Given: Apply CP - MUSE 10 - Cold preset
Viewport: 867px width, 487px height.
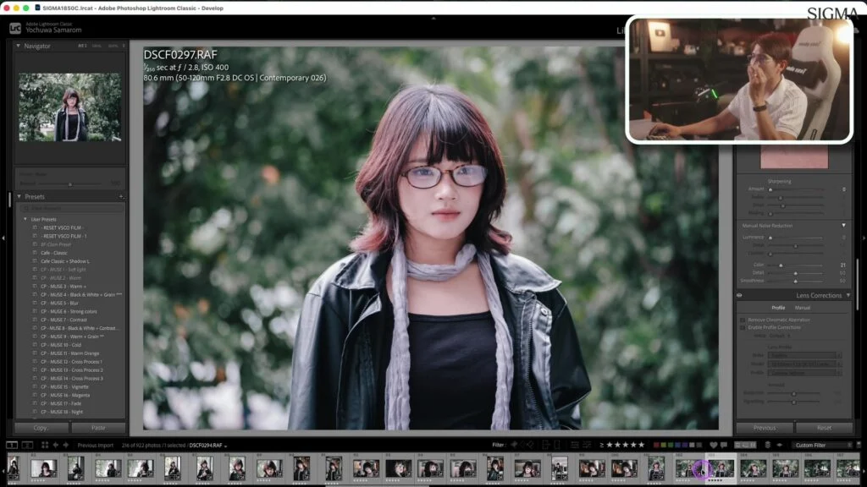Looking at the screenshot, I should click(61, 345).
